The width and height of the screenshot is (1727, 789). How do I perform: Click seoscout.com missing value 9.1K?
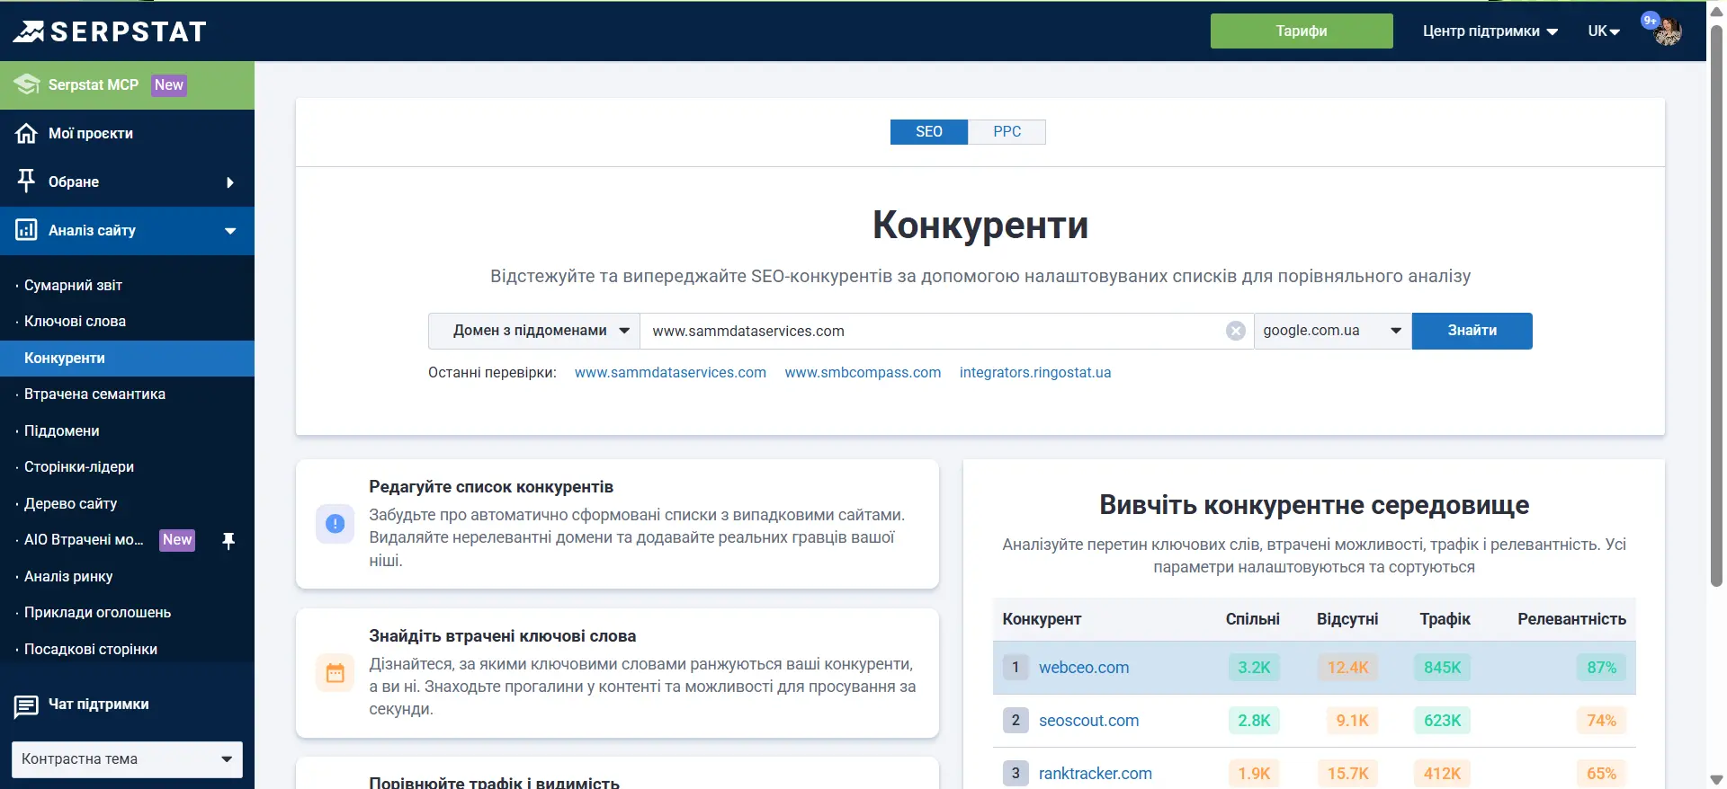[x=1352, y=721]
